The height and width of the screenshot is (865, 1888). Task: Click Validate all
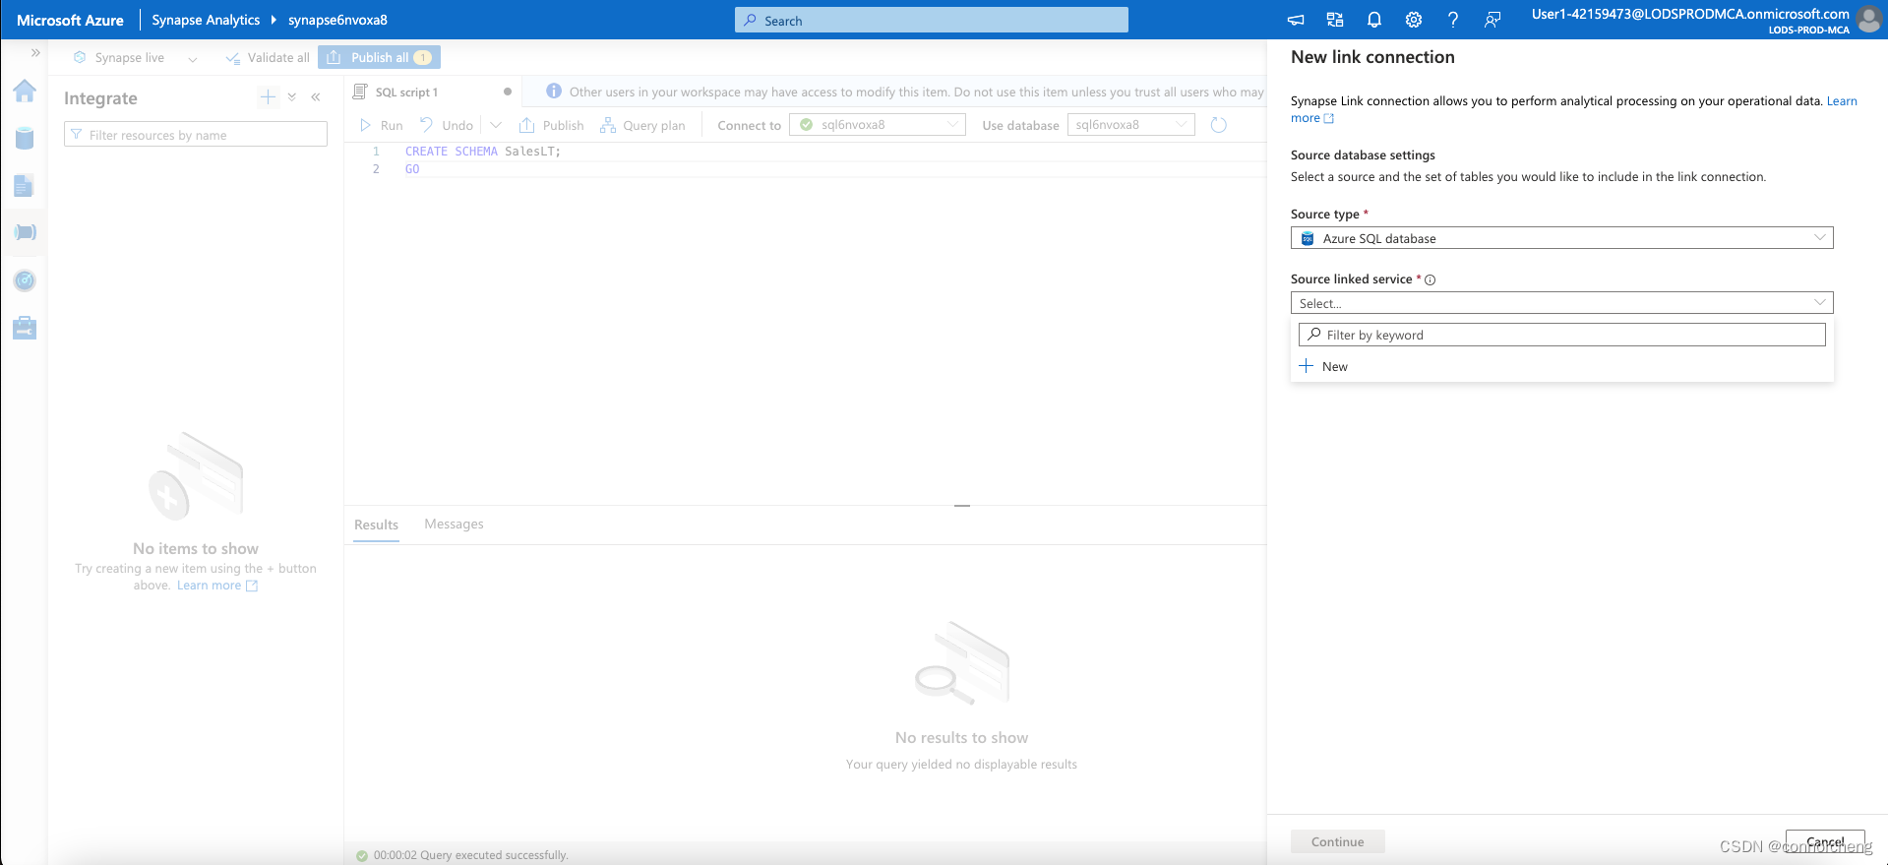point(268,58)
